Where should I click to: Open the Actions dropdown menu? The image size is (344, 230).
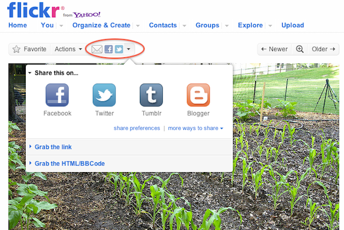click(68, 49)
